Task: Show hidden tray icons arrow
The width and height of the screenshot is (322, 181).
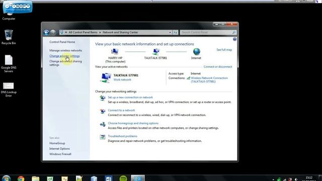Action: tap(273, 179)
